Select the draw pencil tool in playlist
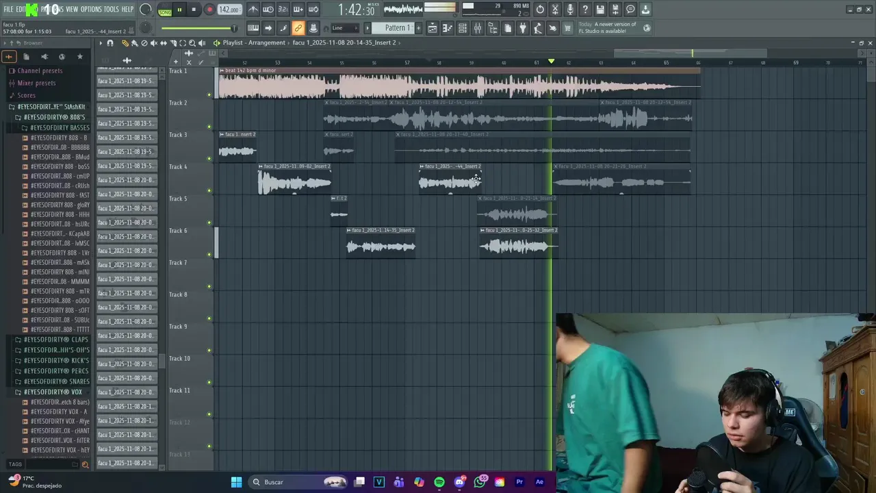 (x=125, y=42)
